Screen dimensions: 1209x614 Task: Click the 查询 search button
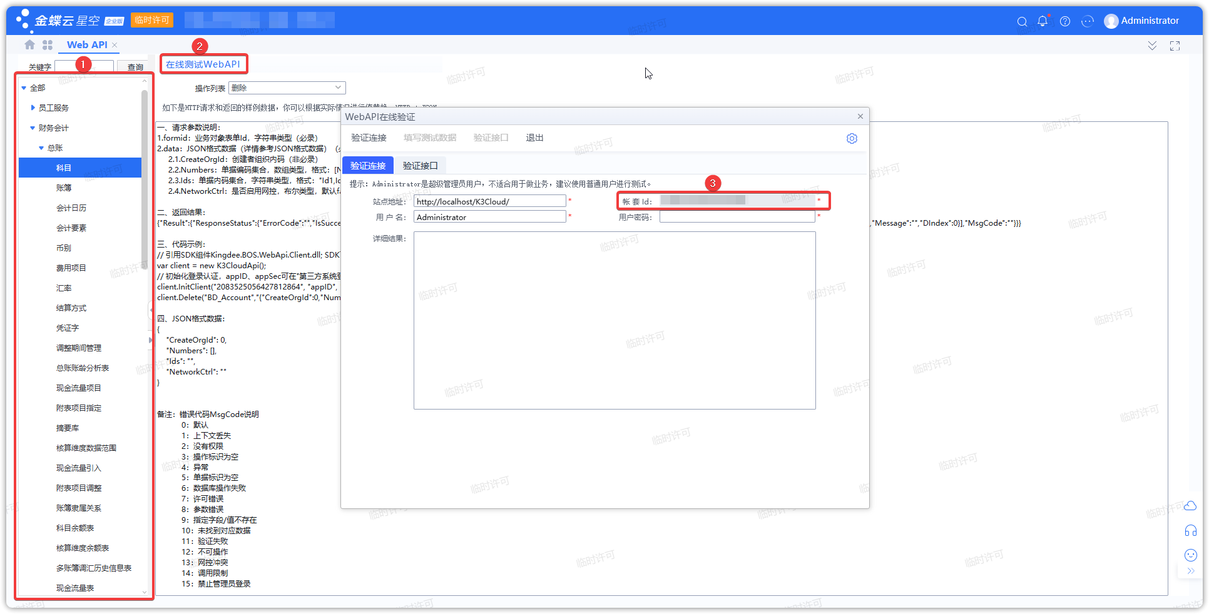(x=135, y=67)
